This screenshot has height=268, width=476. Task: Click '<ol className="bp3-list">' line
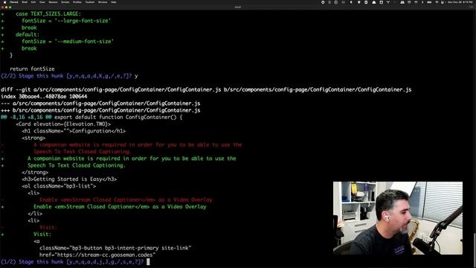pyautogui.click(x=59, y=186)
